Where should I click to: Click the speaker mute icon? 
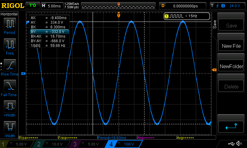click(239, 144)
